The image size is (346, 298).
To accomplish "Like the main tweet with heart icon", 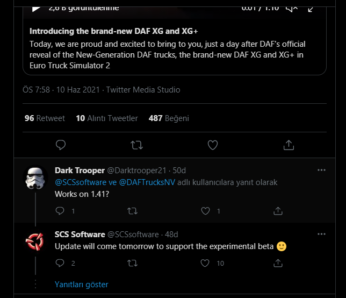I will pos(213,145).
